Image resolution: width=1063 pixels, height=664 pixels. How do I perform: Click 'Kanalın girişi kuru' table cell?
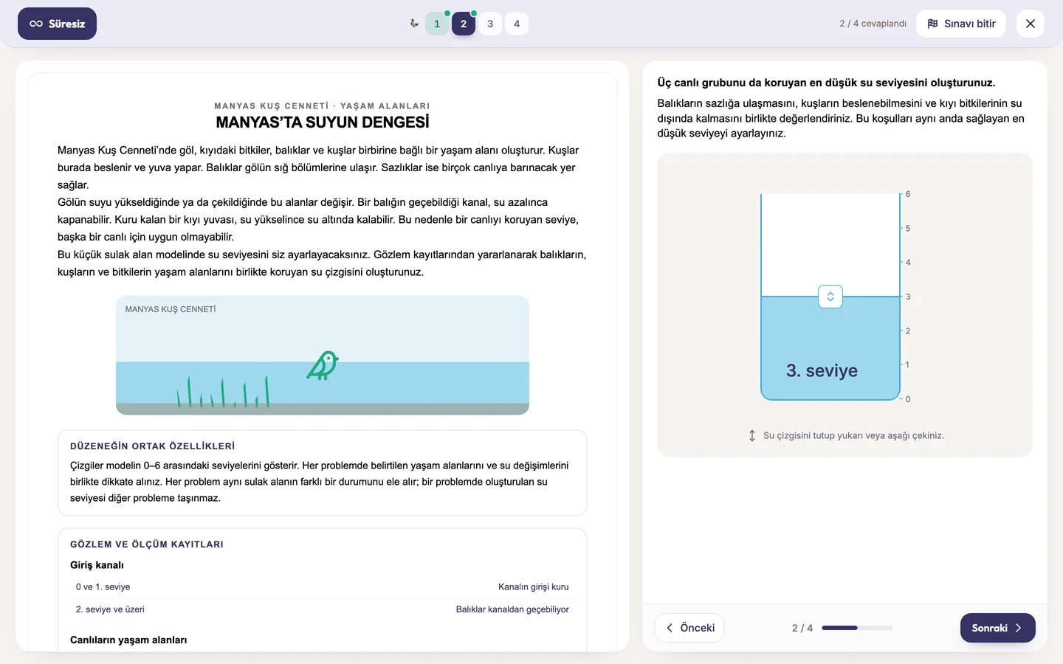tap(534, 587)
